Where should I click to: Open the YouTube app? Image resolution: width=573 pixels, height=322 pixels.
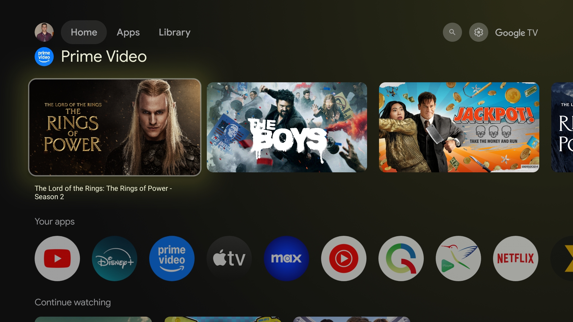point(58,258)
